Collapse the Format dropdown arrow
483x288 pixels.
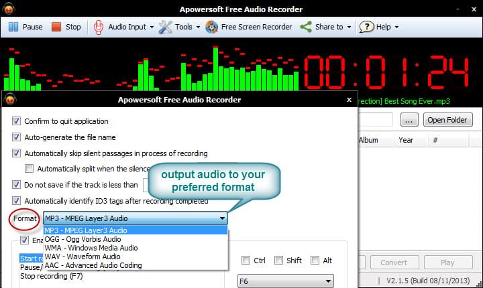click(x=221, y=218)
